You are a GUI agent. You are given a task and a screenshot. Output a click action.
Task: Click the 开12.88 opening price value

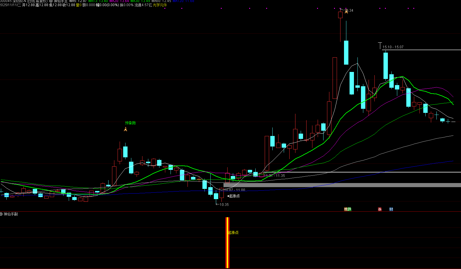[28, 5]
